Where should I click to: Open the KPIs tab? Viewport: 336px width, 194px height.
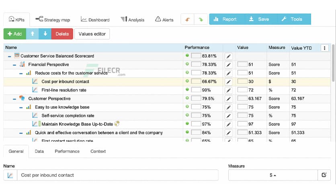[x=16, y=20]
